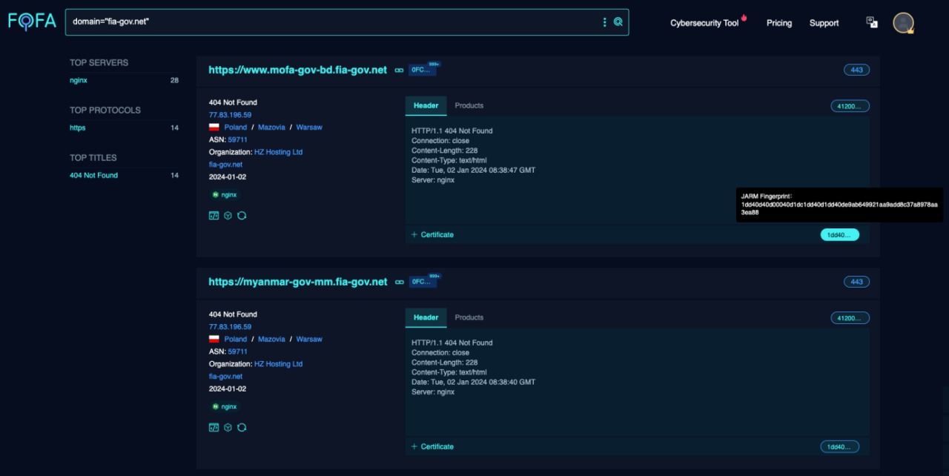Expand Certificate section in myanmar-gov-mm result
This screenshot has height=476, width=949.
(x=432, y=446)
